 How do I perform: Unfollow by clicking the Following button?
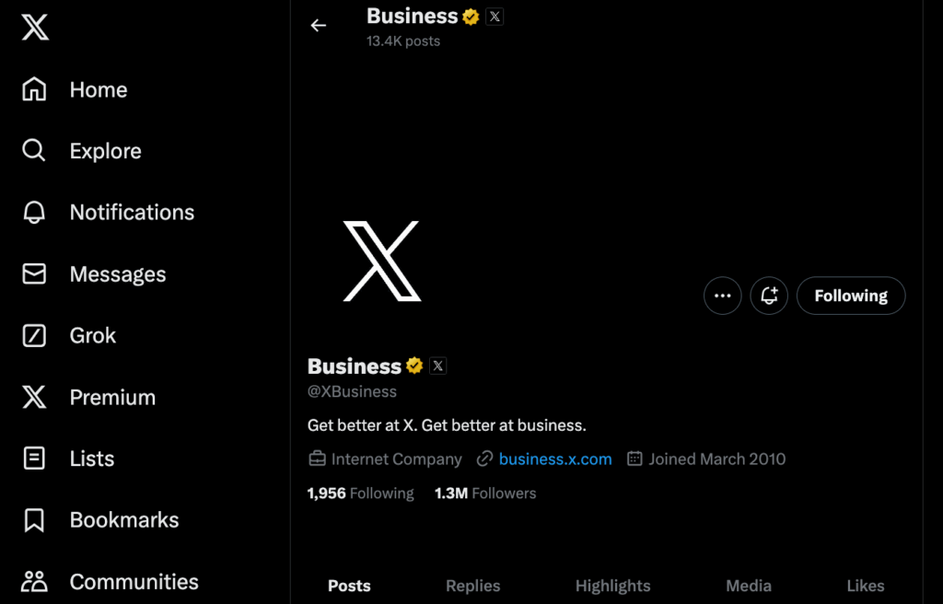click(850, 296)
